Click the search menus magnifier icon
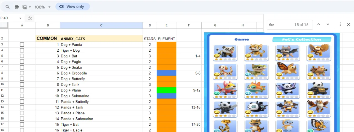 pos(8,7)
